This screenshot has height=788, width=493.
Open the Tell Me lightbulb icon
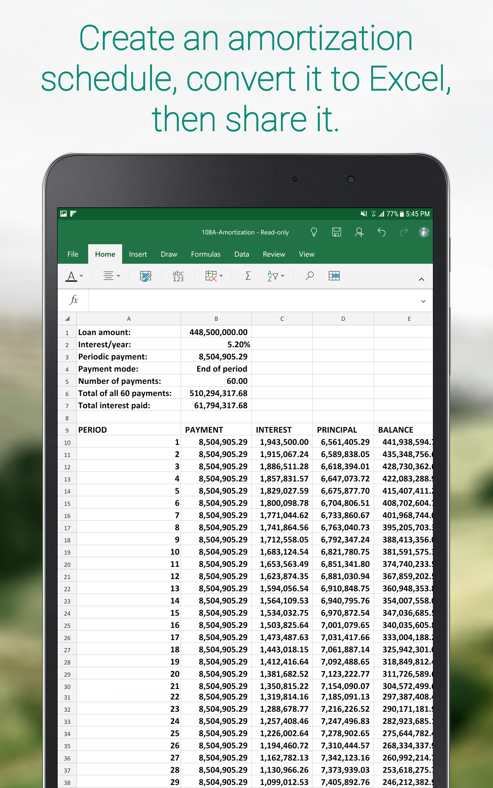tap(314, 232)
